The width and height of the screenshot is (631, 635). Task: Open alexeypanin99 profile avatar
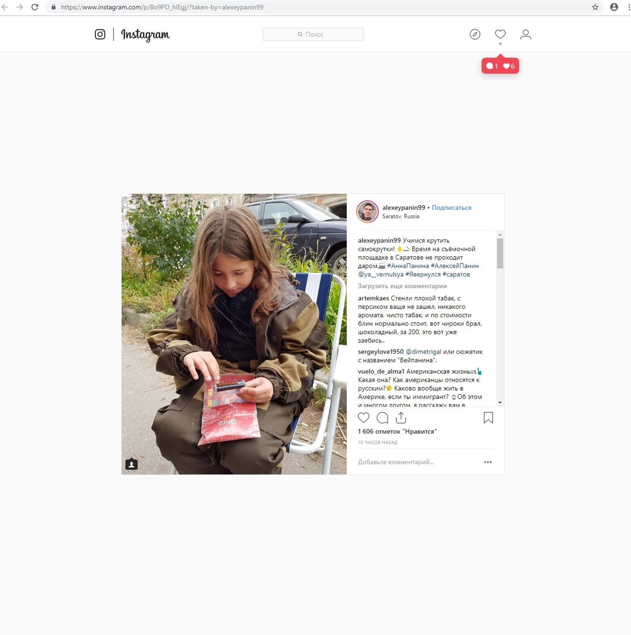(x=367, y=211)
